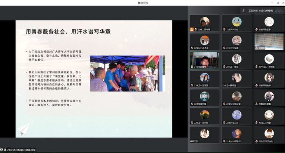This screenshot has height=153, width=285.
Task: Select the moon avatar participant tile
Action: click(269, 60)
